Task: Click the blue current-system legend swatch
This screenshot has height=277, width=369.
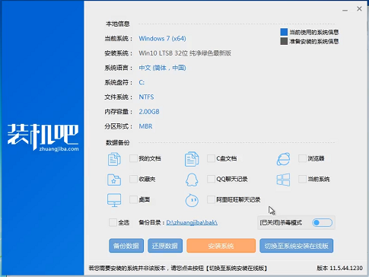Action: 284,32
